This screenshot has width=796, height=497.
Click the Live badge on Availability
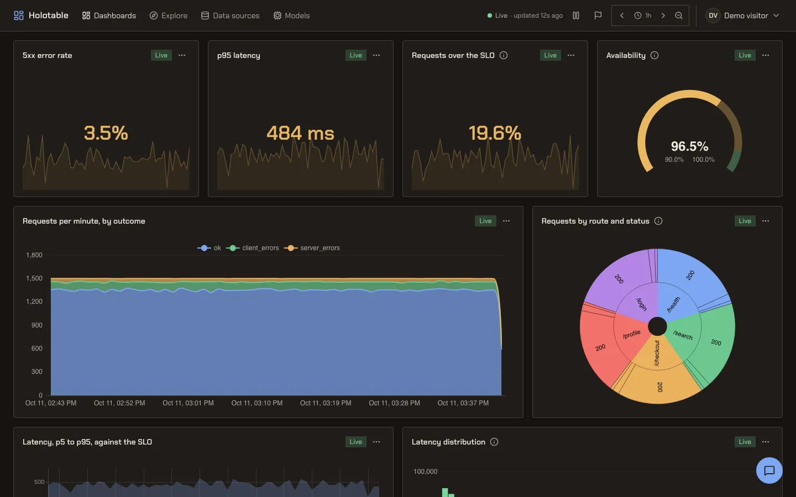[745, 55]
